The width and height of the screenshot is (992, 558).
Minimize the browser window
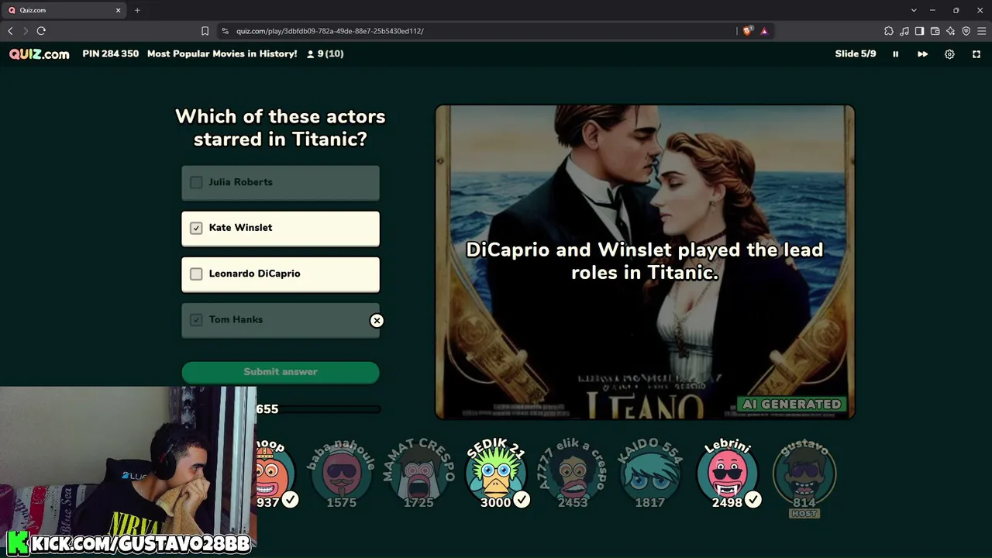(x=932, y=10)
